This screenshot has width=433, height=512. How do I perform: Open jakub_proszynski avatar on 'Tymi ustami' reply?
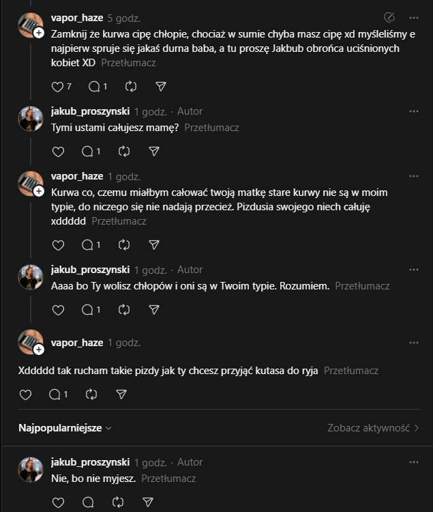click(x=31, y=118)
